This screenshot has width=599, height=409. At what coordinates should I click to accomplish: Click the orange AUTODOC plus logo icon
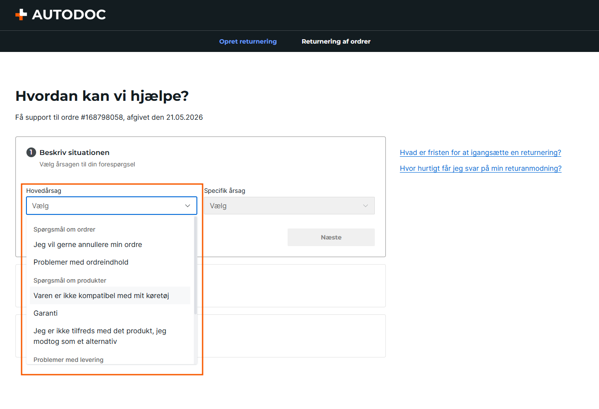point(21,15)
